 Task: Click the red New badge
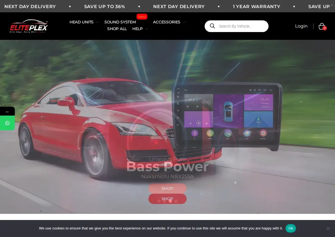(142, 17)
